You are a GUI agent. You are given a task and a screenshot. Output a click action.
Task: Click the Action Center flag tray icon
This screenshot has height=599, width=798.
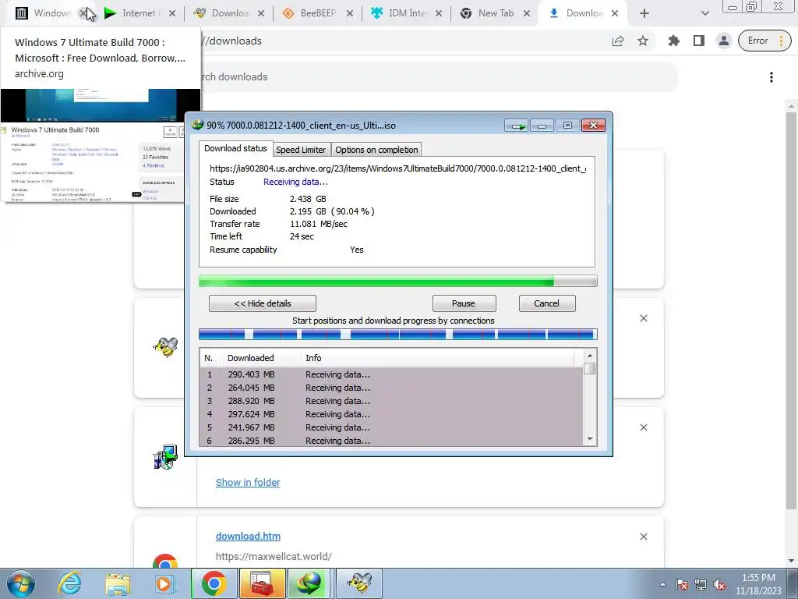click(682, 585)
